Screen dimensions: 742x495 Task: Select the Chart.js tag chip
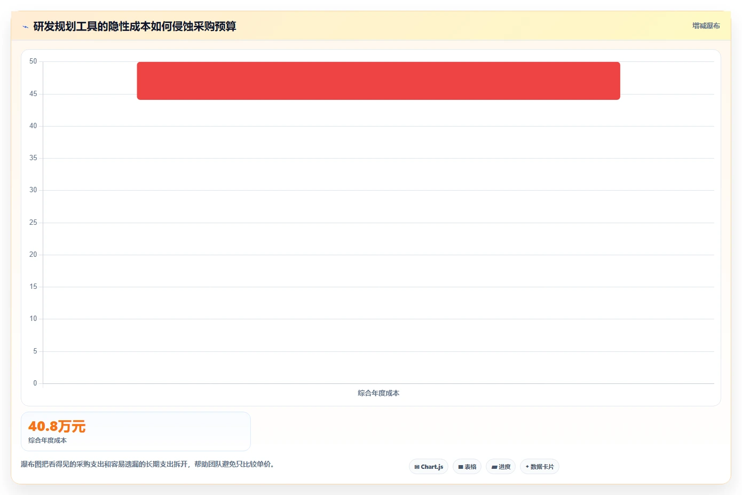point(429,467)
